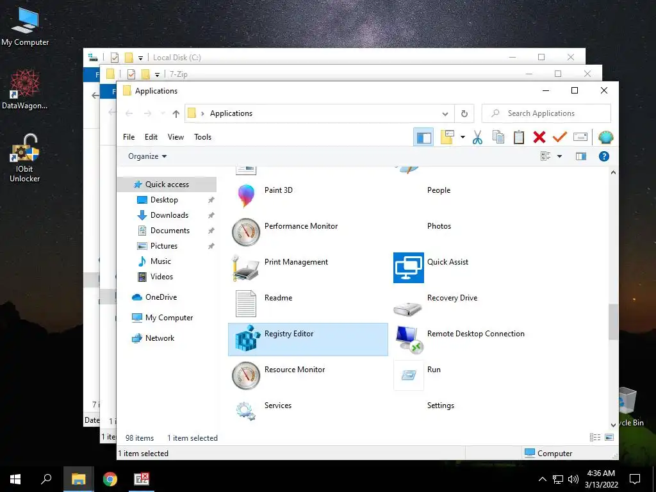Click the vertical scrollbar thumb

pyautogui.click(x=613, y=322)
